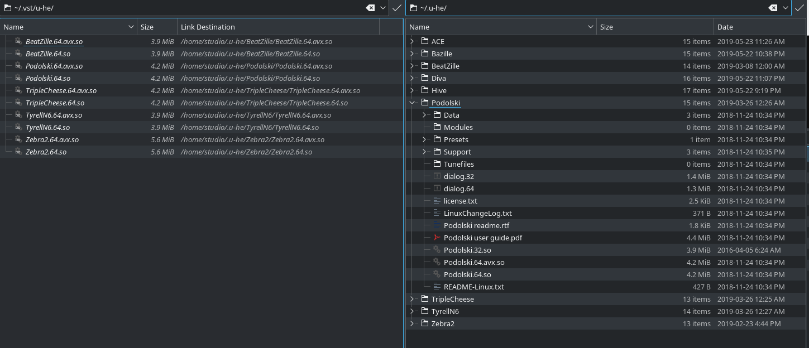The height and width of the screenshot is (348, 809).
Task: Click the Diva folder icon
Action: tap(424, 78)
